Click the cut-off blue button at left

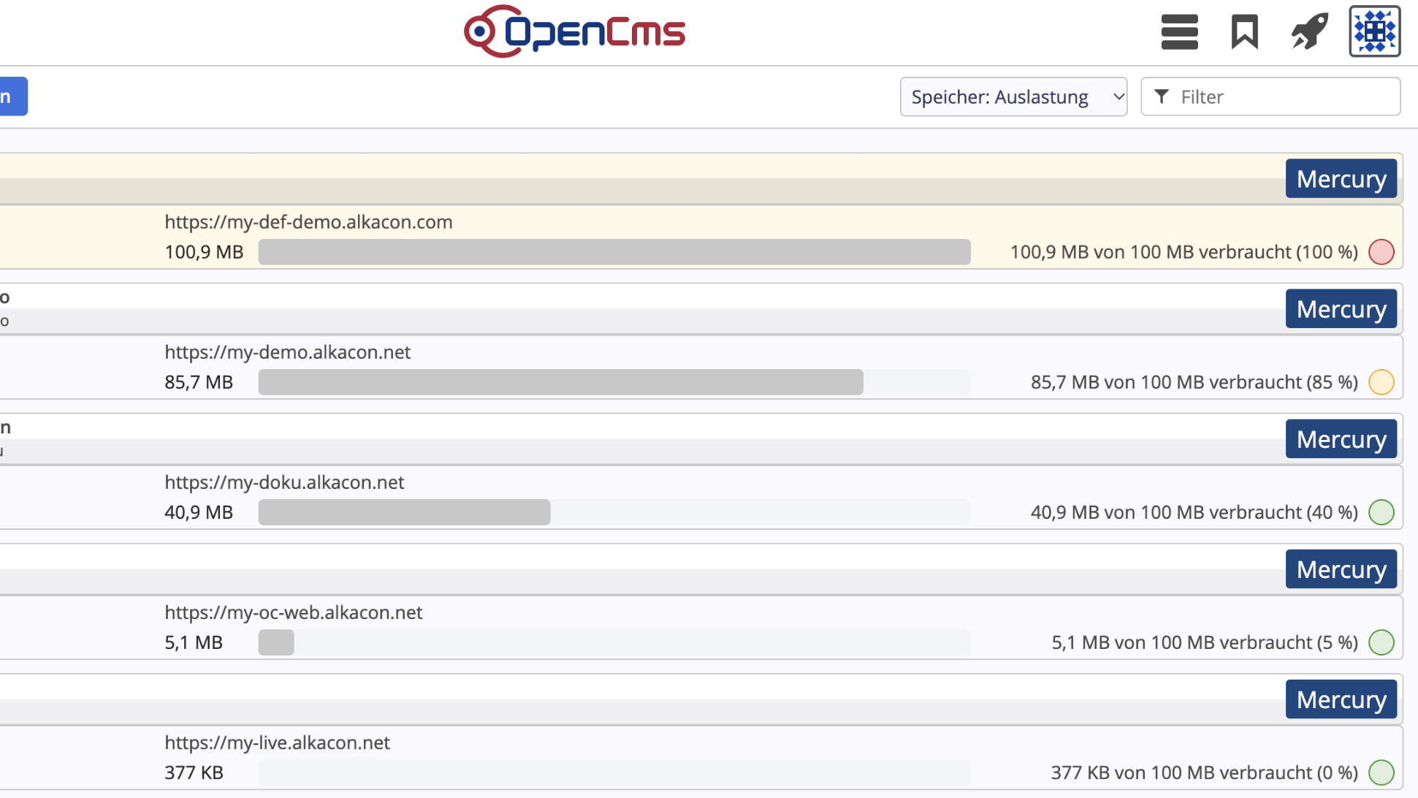point(13,96)
